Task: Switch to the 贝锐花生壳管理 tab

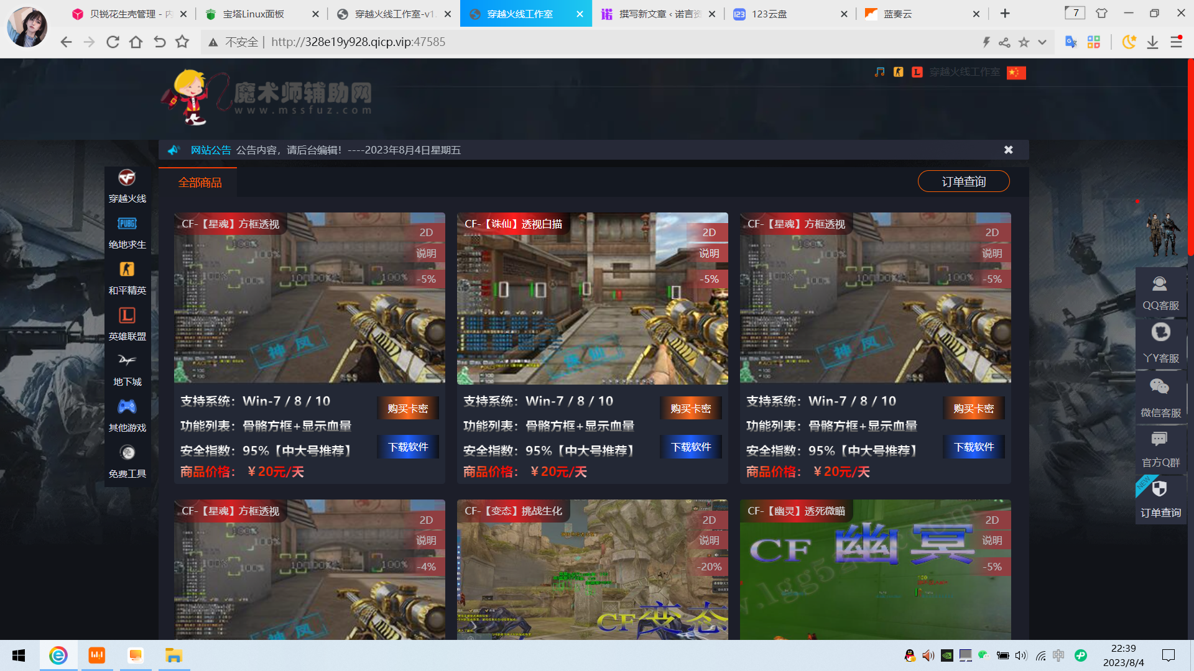Action: [x=129, y=14]
